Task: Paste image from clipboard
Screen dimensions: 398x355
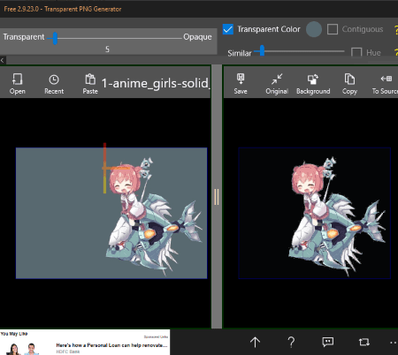Action: click(90, 84)
